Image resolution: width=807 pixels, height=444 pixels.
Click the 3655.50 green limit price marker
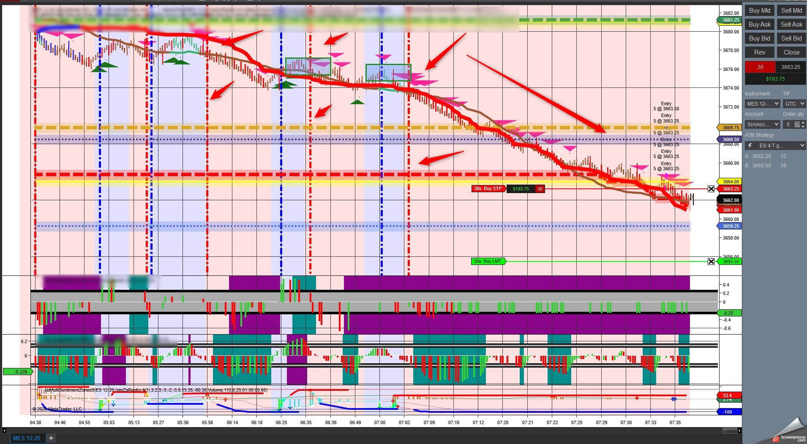point(730,261)
